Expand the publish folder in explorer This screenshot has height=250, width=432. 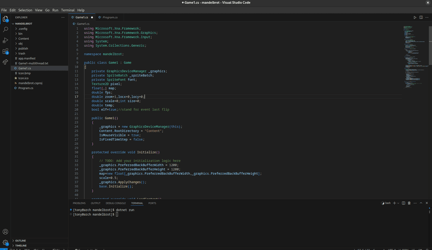click(23, 48)
